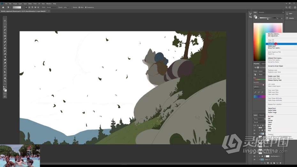Toggle the Transparency checkbox
The image size is (297, 167).
point(86,7)
